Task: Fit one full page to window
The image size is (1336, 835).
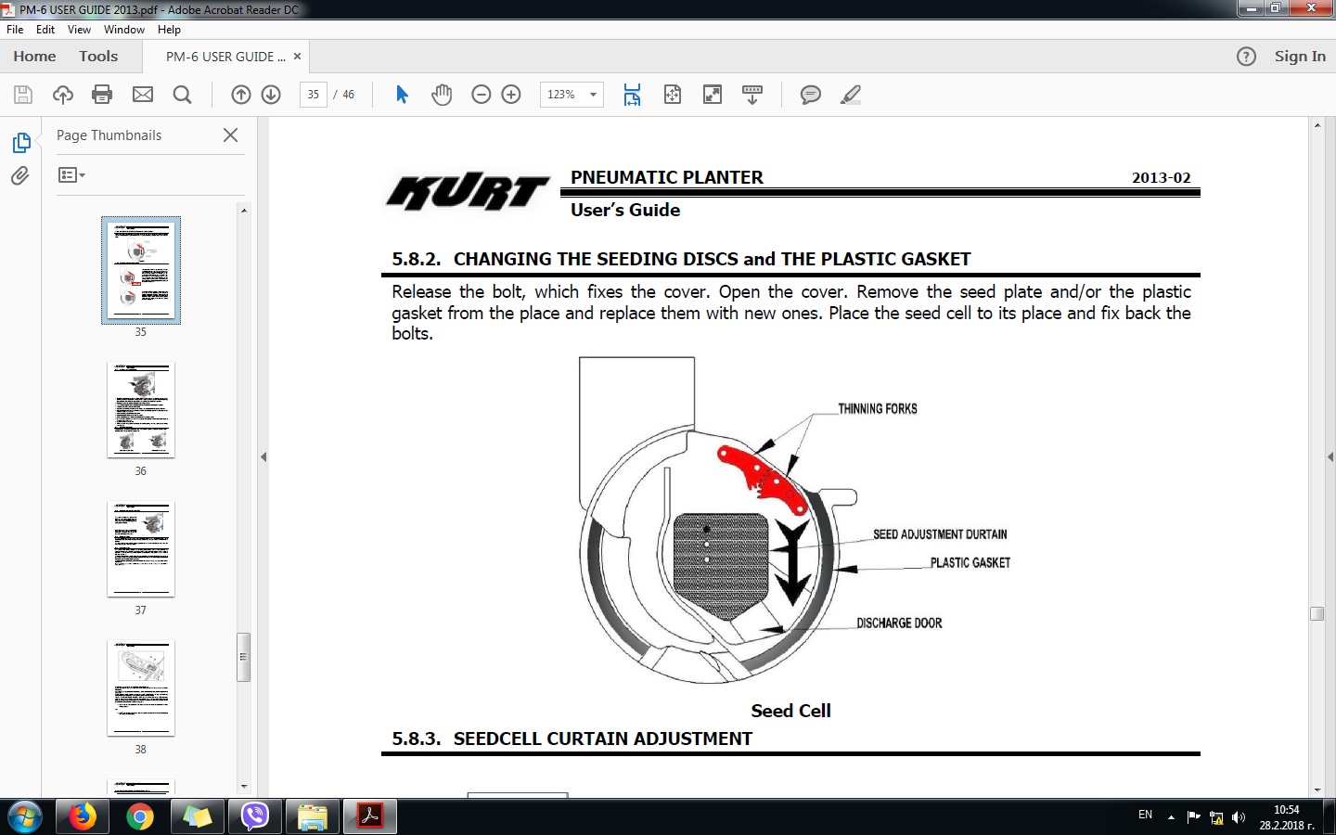Action: click(x=673, y=95)
